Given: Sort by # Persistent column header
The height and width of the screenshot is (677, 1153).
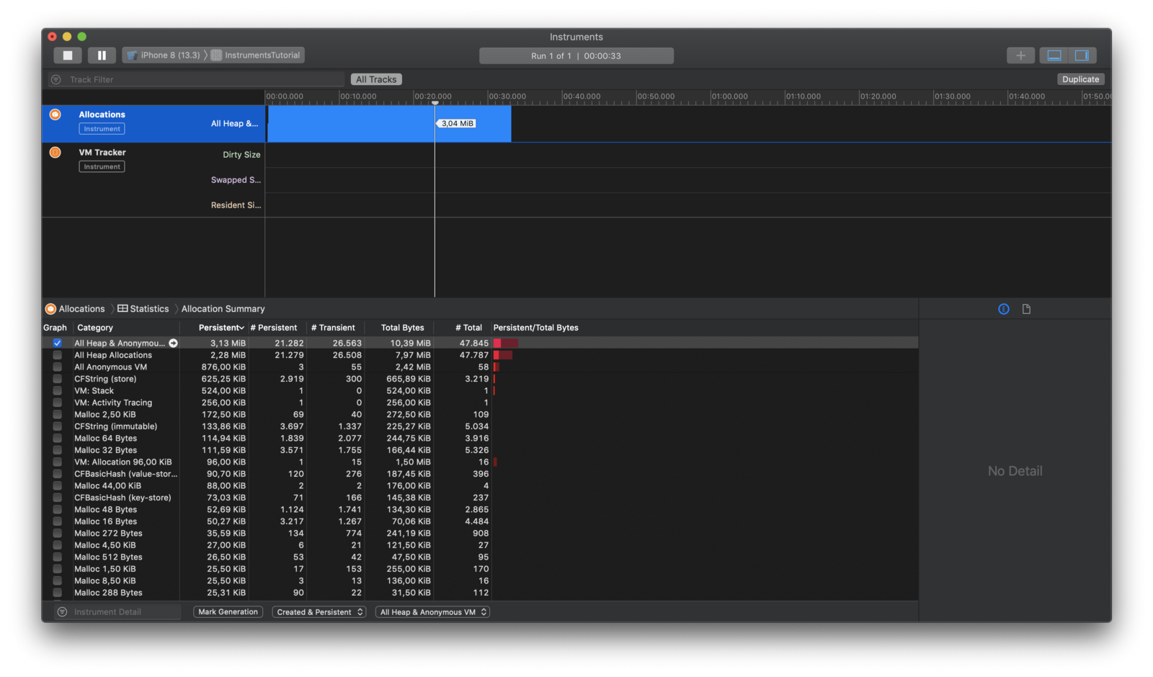Looking at the screenshot, I should (277, 328).
